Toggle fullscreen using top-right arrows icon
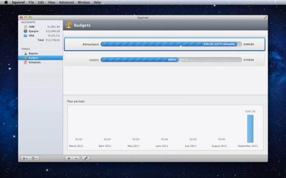The width and height of the screenshot is (286, 178). pos(265,18)
